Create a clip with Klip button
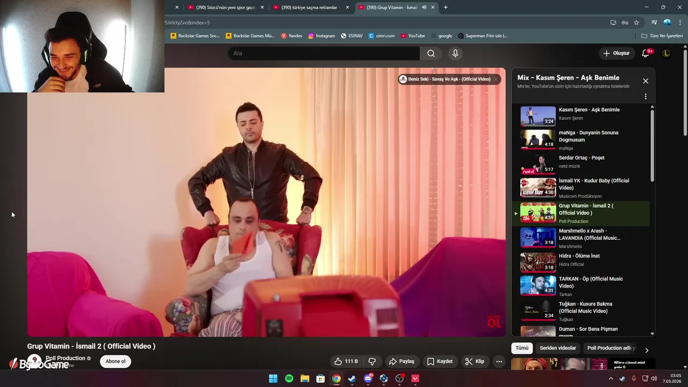The width and height of the screenshot is (688, 387). pos(475,361)
